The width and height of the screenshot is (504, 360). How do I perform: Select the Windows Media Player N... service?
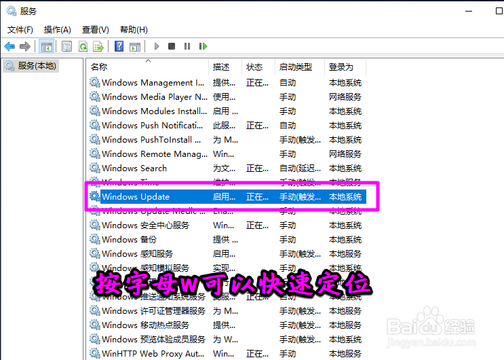[227, 97]
